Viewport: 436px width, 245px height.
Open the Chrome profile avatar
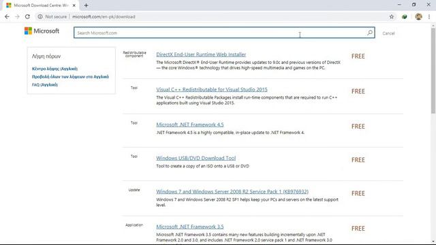[418, 16]
